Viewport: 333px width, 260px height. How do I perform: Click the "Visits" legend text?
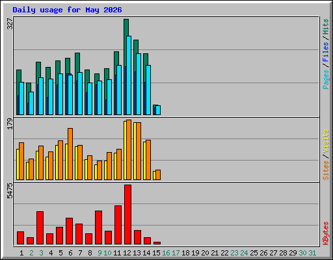pos(326,142)
